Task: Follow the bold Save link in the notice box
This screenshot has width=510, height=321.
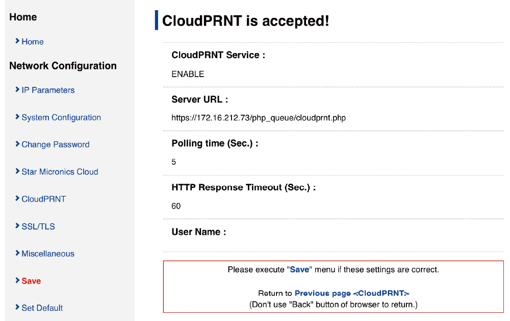Action: (299, 269)
